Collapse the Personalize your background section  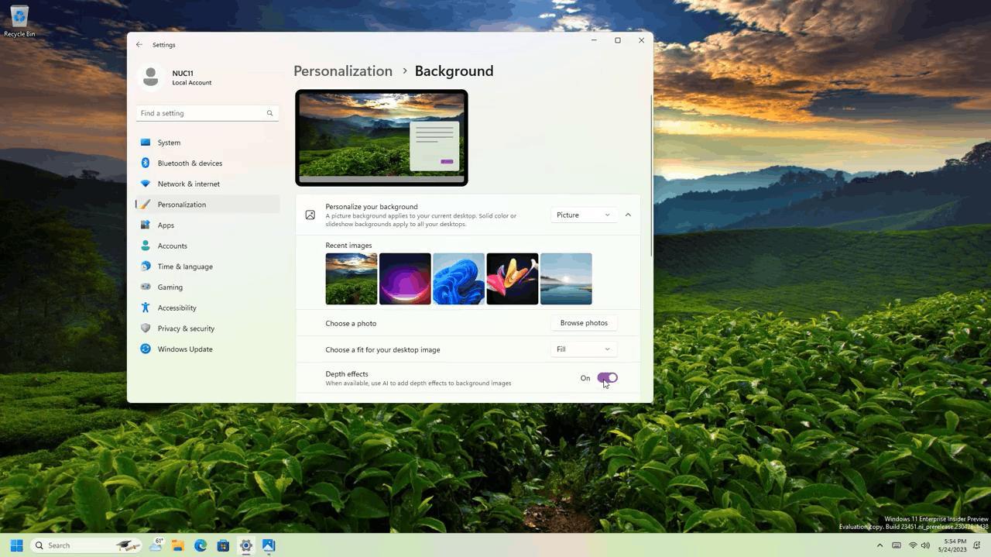(x=628, y=215)
